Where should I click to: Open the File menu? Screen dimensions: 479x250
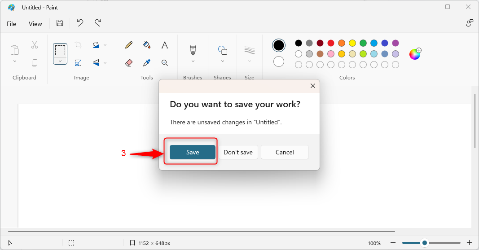click(11, 24)
